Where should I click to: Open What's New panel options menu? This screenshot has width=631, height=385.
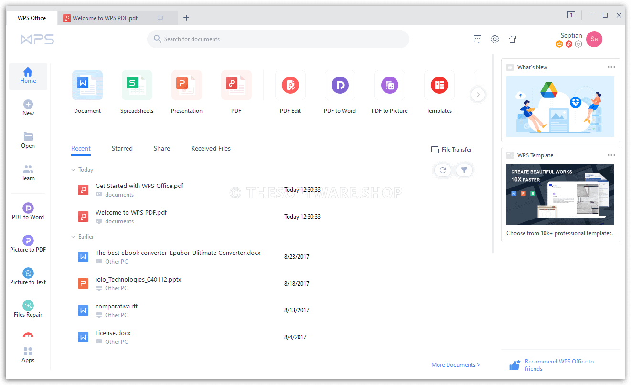point(611,67)
